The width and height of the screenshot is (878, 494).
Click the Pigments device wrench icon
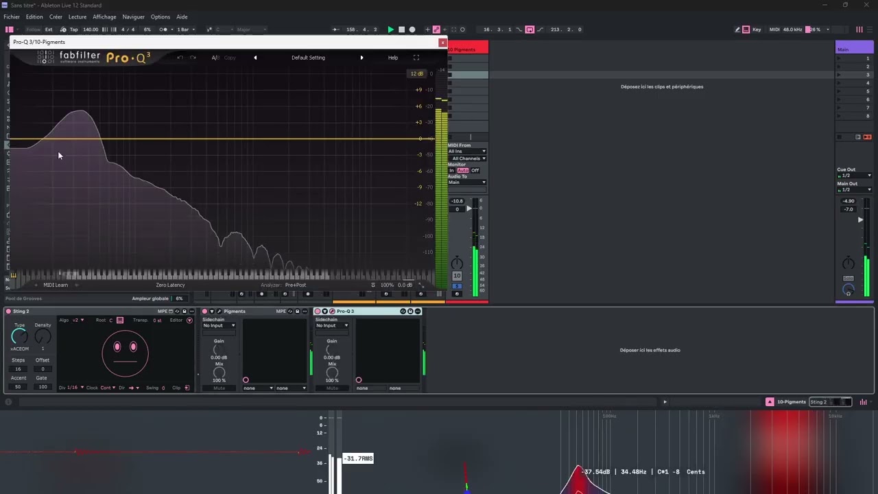point(219,311)
